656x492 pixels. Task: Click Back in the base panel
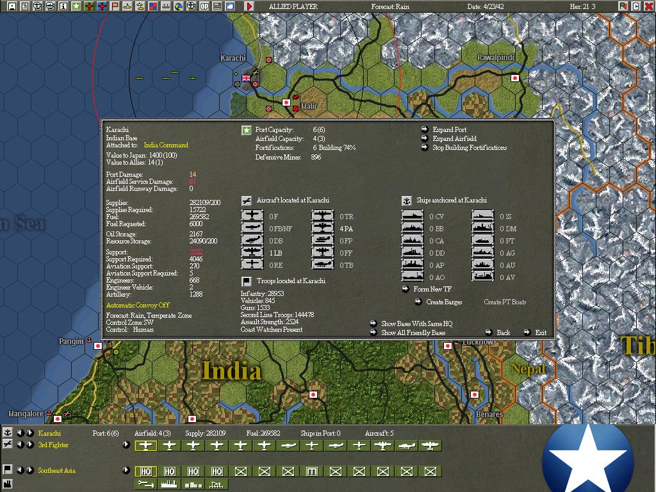point(504,332)
